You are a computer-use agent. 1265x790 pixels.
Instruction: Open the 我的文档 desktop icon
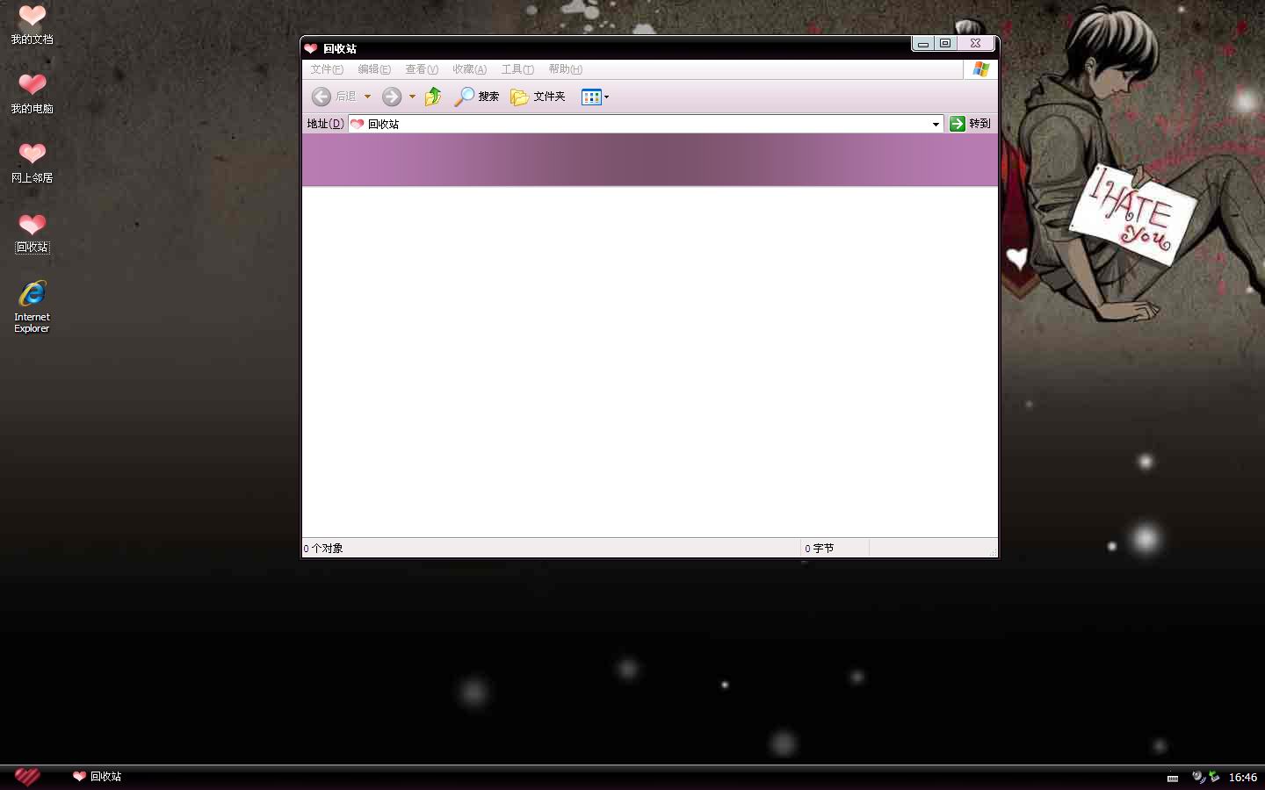coord(32,25)
